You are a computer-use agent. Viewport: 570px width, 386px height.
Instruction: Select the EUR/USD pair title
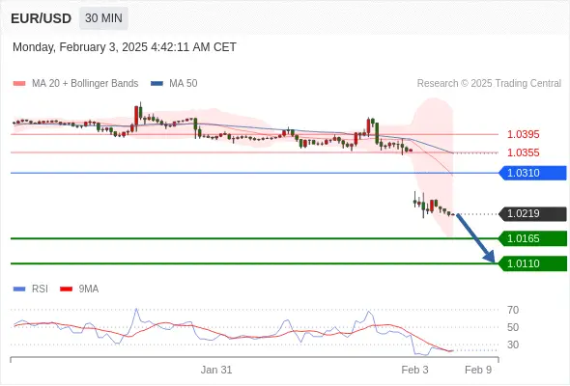[42, 18]
